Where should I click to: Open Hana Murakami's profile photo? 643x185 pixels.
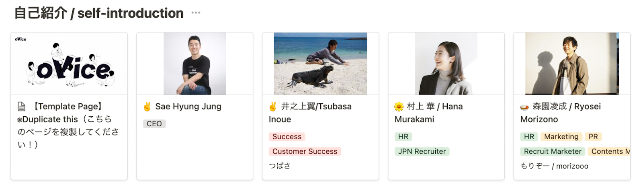click(x=446, y=64)
